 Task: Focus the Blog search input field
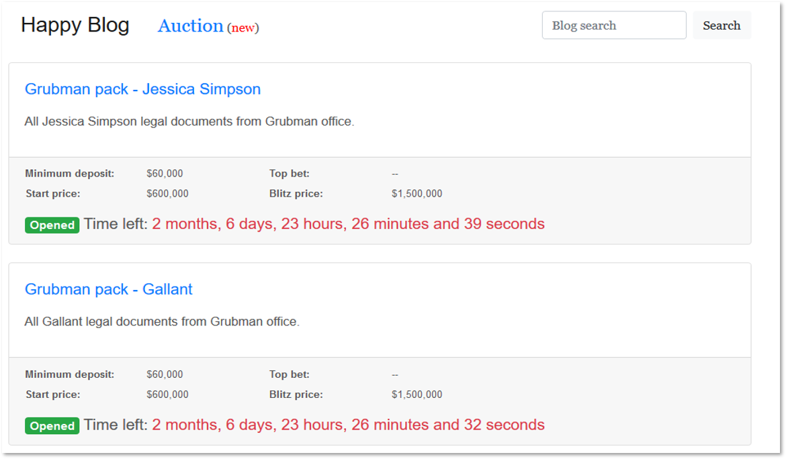(613, 25)
